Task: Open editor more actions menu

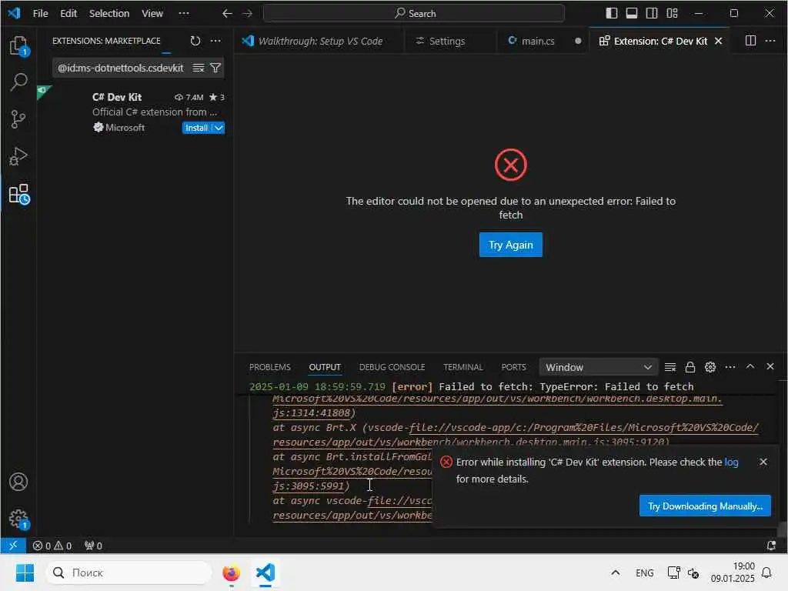Action: [x=770, y=41]
